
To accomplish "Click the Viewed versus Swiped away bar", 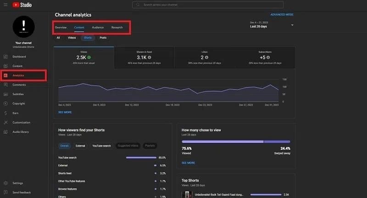I will coord(236,141).
